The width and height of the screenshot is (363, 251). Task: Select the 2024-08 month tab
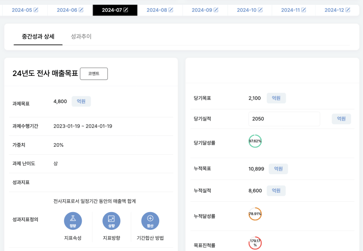(x=160, y=10)
